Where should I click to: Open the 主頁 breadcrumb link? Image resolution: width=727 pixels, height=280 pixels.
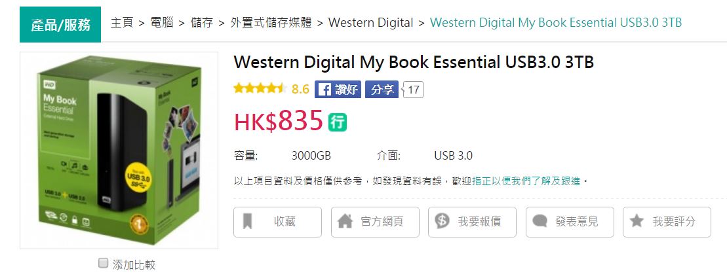pos(122,23)
